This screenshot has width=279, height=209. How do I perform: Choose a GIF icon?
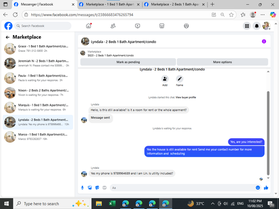(104, 188)
